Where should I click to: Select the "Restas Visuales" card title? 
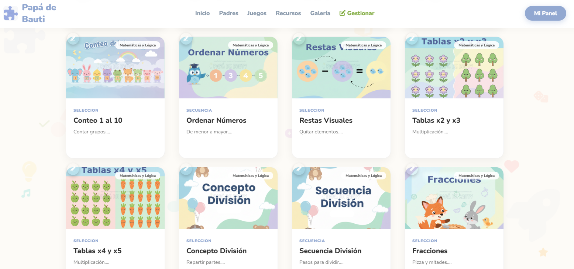(x=326, y=120)
